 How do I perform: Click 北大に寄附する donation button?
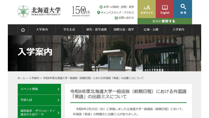point(165,21)
